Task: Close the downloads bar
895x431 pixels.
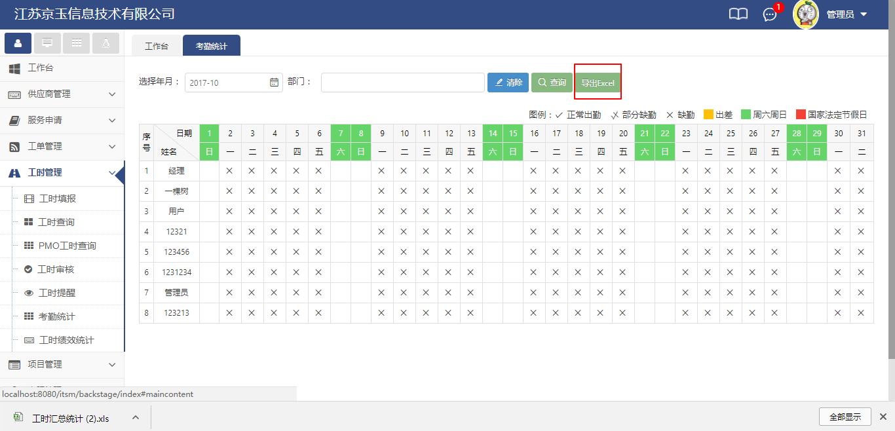Action: click(x=883, y=417)
